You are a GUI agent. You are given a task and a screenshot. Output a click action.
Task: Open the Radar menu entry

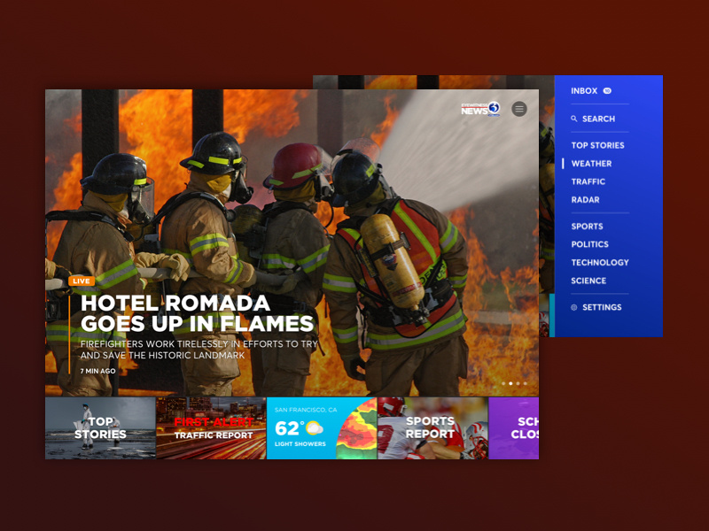click(x=586, y=200)
